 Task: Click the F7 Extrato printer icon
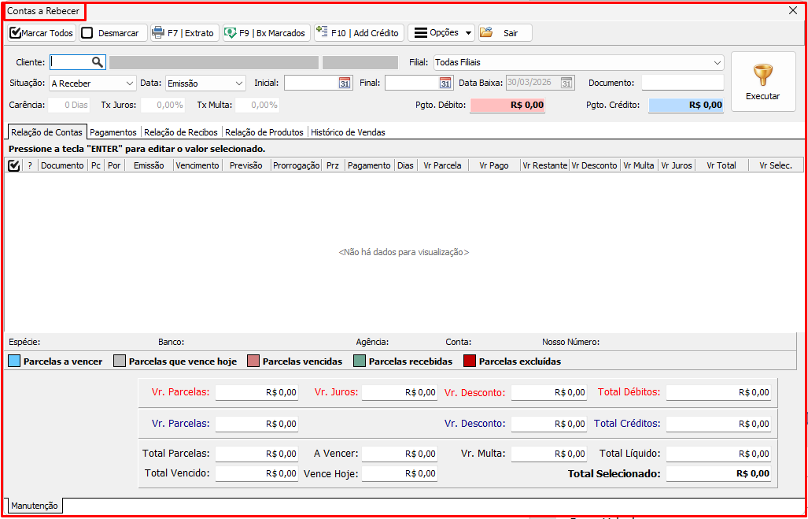coord(158,33)
